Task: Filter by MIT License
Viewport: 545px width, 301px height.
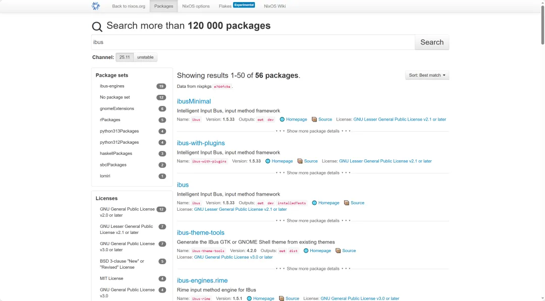Action: click(x=112, y=278)
